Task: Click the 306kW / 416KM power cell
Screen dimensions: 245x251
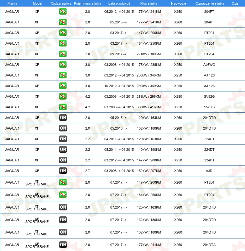Action: tap(149, 107)
